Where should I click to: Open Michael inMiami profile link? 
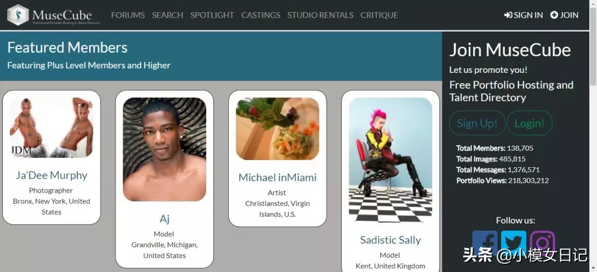277,178
